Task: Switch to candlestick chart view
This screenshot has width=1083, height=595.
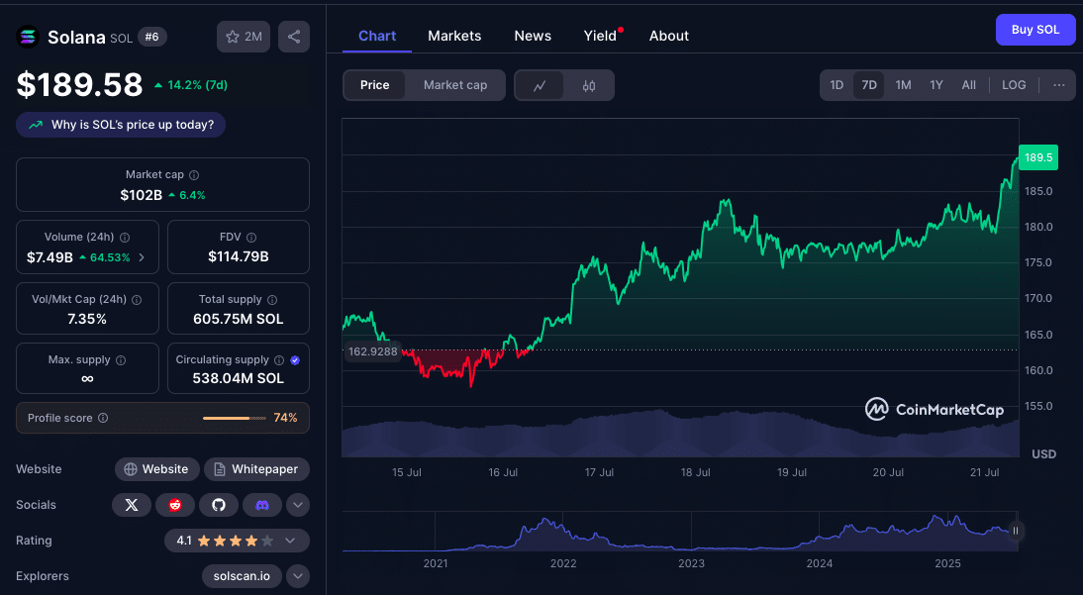Action: tap(588, 86)
